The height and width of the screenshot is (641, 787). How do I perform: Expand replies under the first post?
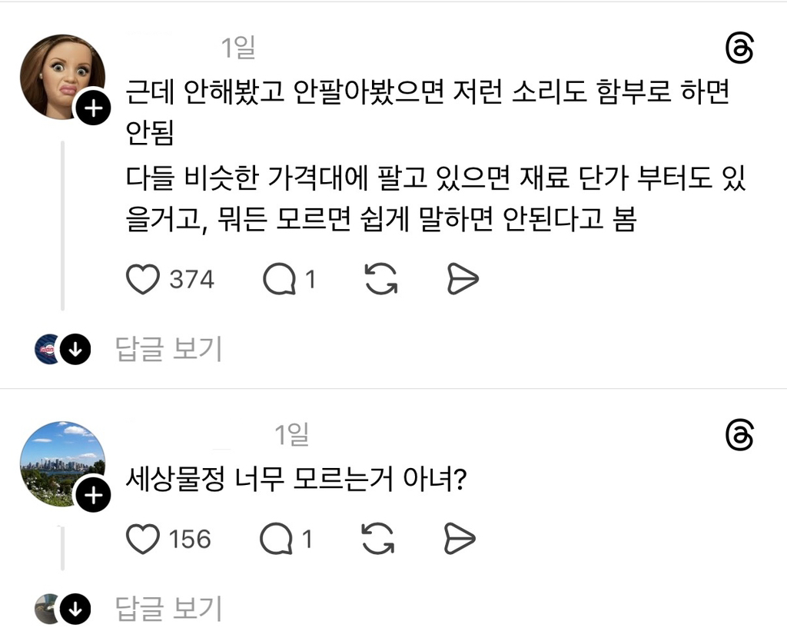168,350
